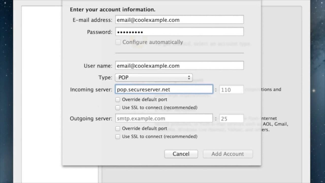Click the Outgoing server field smtp.example.com
The width and height of the screenshot is (325, 183).
[164, 118]
